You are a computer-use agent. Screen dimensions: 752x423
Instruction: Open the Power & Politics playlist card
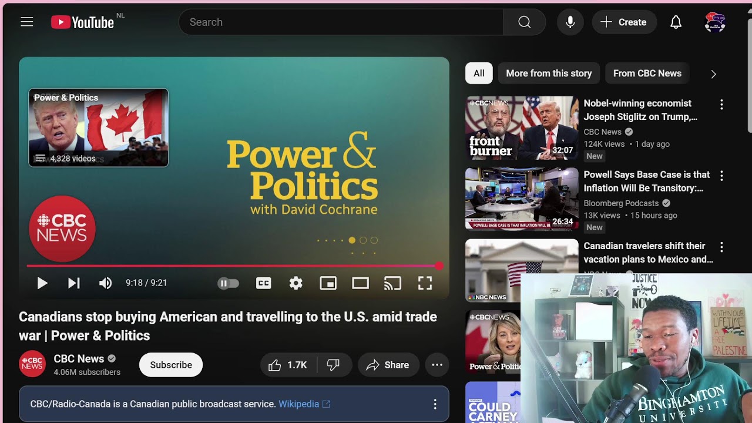click(99, 127)
